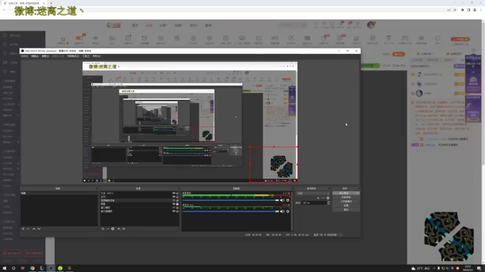Click the 退出 button in OBS

346,210
